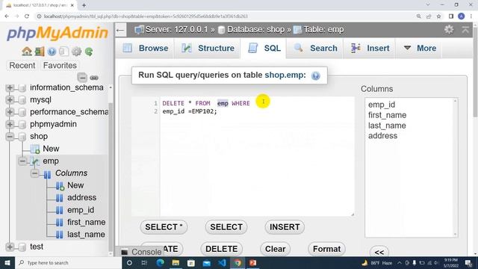The width and height of the screenshot is (478, 269).
Task: Click the emp_id column icon in tree
Action: (x=60, y=210)
